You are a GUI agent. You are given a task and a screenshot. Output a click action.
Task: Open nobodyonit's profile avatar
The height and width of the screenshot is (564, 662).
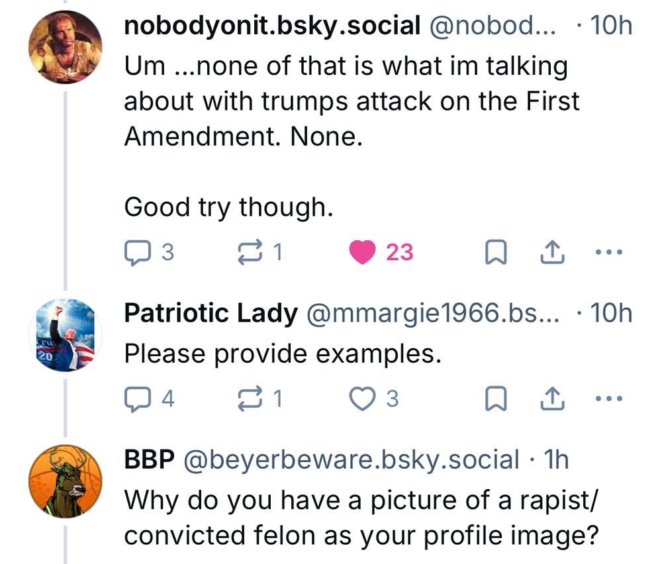(66, 47)
